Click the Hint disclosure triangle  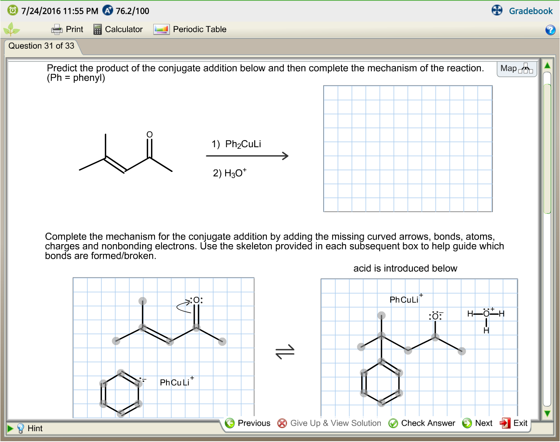click(11, 428)
